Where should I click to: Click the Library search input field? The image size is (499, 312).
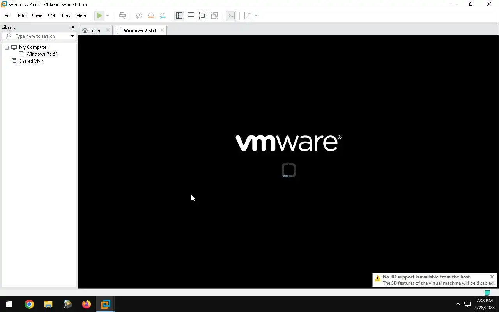point(39,36)
